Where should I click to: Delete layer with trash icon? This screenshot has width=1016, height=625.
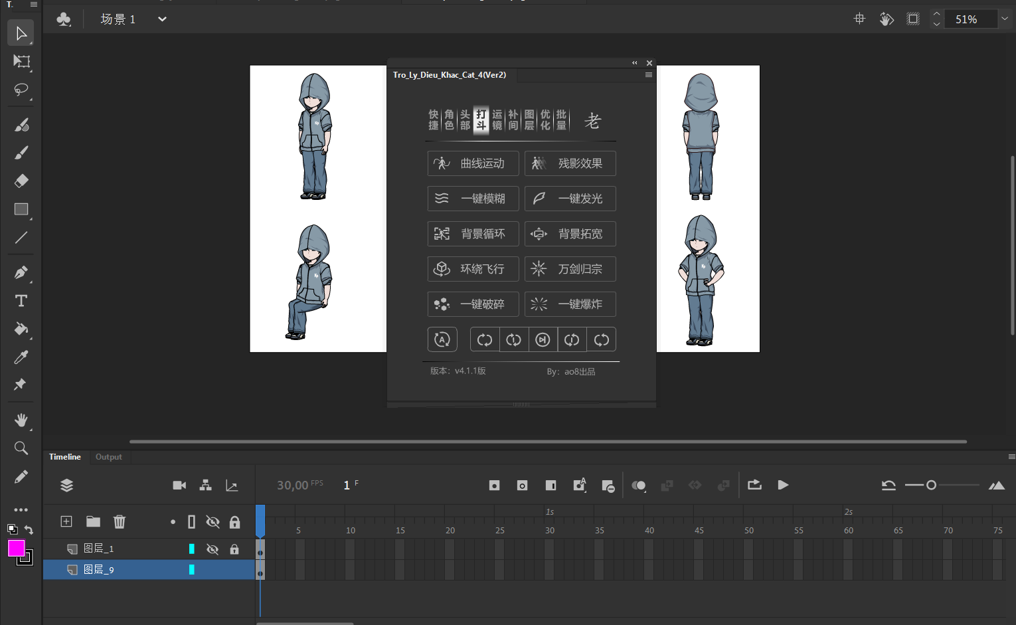click(x=120, y=521)
